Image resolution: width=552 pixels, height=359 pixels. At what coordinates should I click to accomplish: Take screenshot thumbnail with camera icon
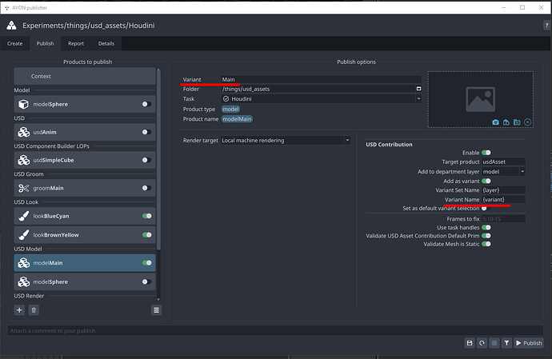tap(496, 122)
